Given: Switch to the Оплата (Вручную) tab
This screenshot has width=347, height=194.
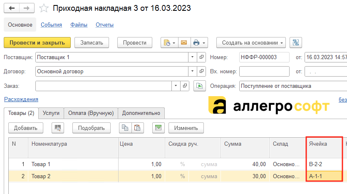Looking at the screenshot, I should pos(91,113).
